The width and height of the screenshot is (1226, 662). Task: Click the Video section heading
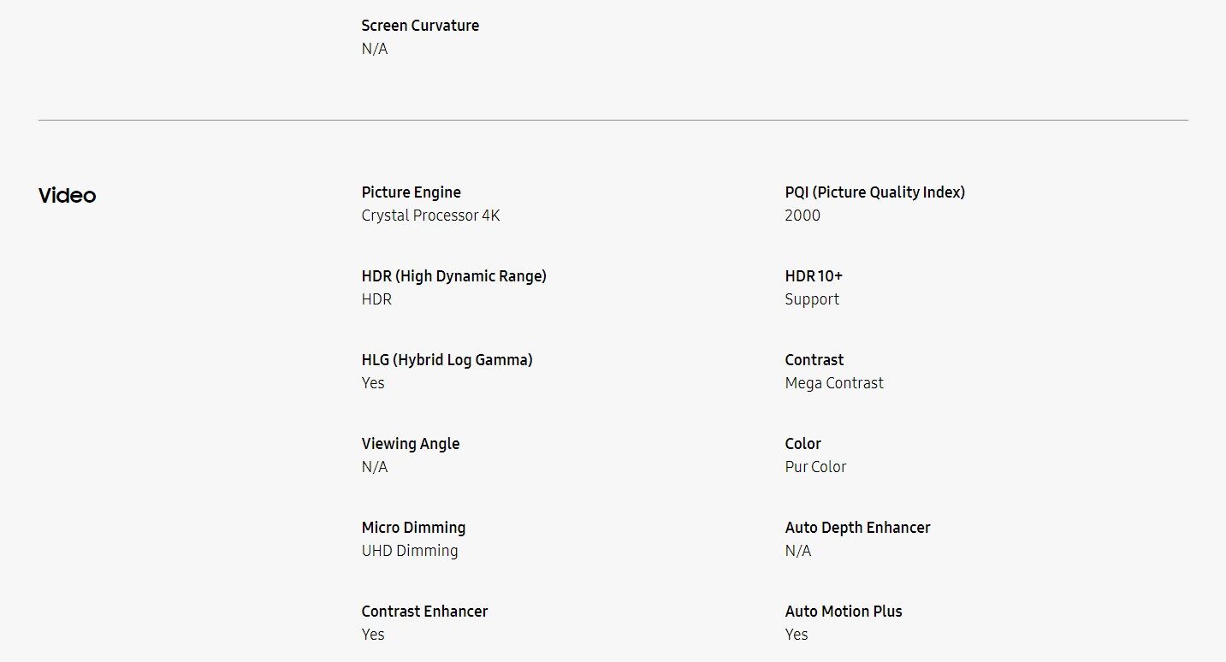pyautogui.click(x=67, y=196)
